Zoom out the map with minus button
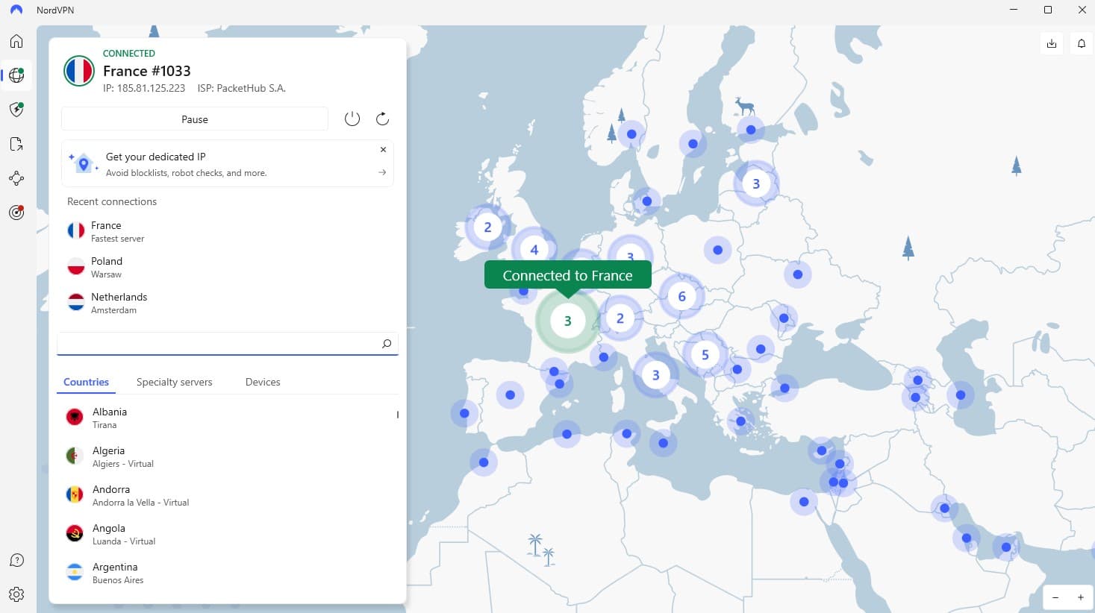1095x613 pixels. point(1055,597)
